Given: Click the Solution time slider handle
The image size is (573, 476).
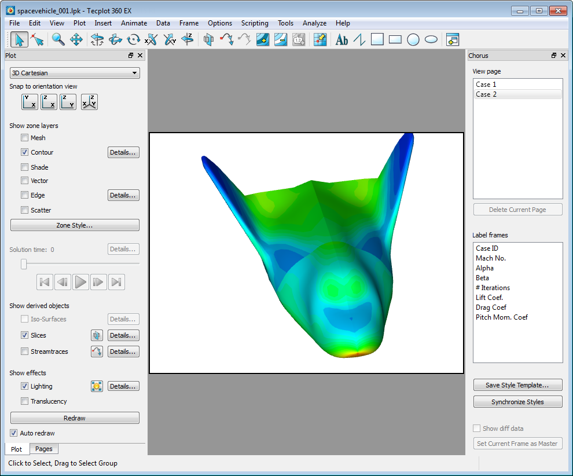Looking at the screenshot, I should pyautogui.click(x=24, y=263).
